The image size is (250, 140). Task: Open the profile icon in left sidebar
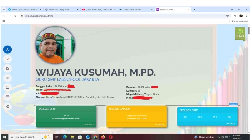(7, 50)
